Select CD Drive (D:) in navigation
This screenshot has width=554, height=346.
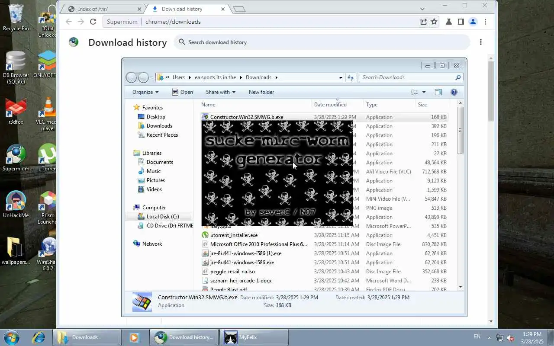[x=165, y=226]
